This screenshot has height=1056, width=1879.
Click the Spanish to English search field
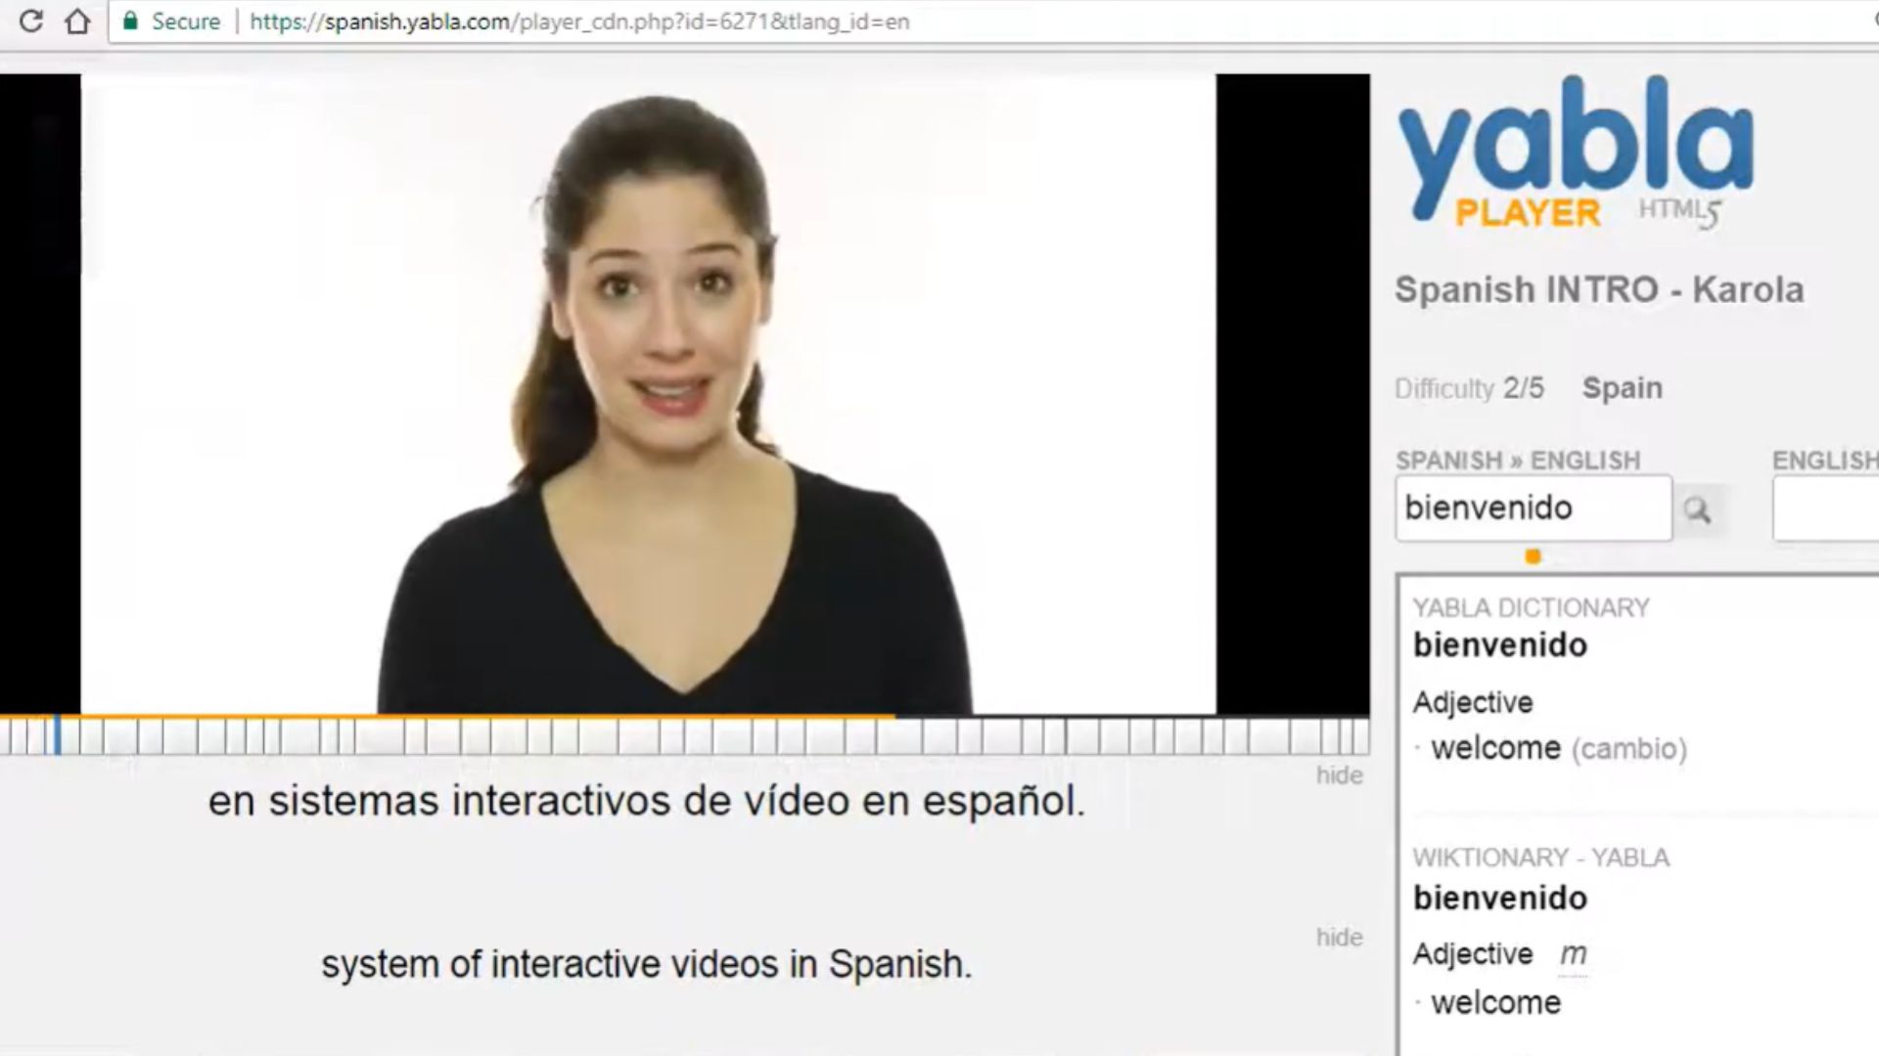pyautogui.click(x=1533, y=508)
